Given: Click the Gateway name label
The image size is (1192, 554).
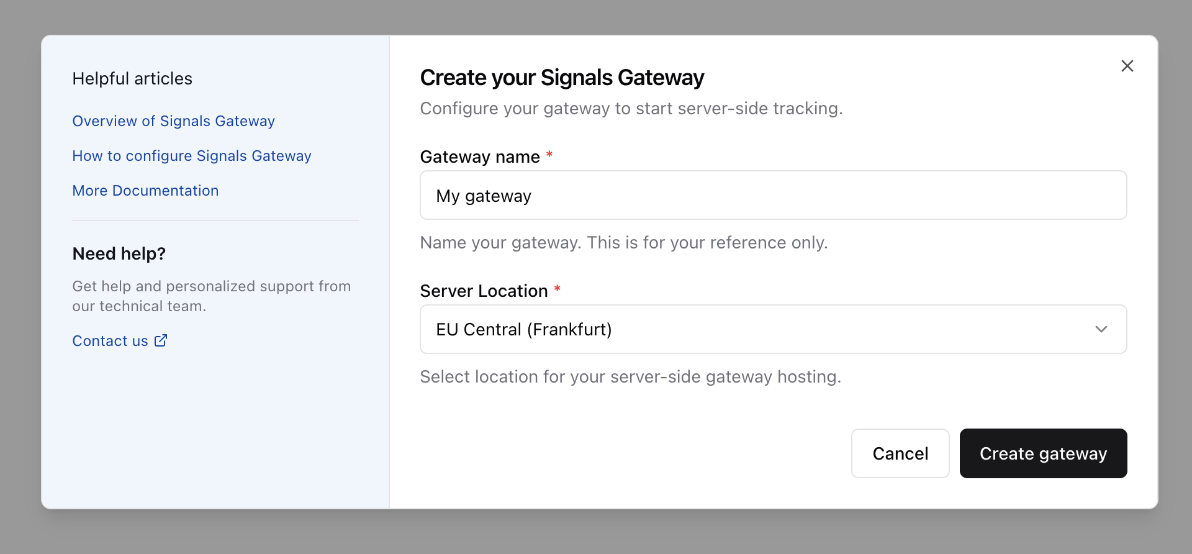Looking at the screenshot, I should (x=479, y=157).
